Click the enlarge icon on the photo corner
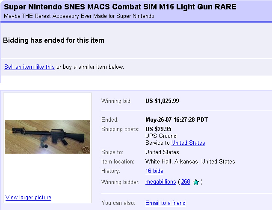 [x=86, y=149]
